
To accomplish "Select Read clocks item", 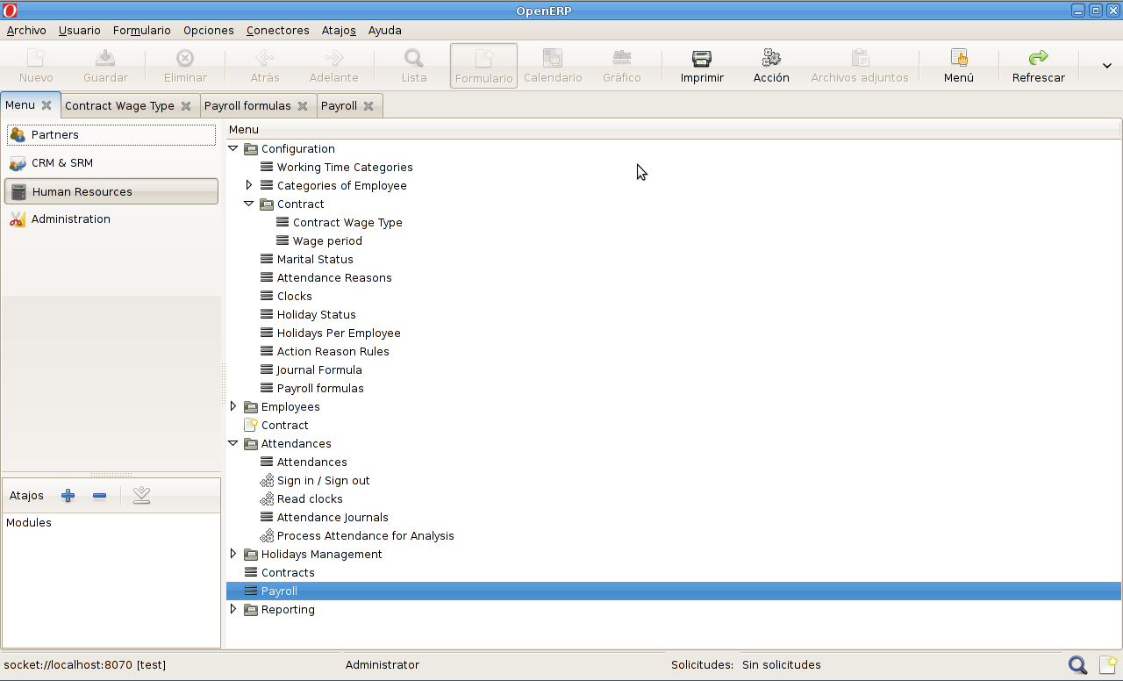I will (310, 499).
